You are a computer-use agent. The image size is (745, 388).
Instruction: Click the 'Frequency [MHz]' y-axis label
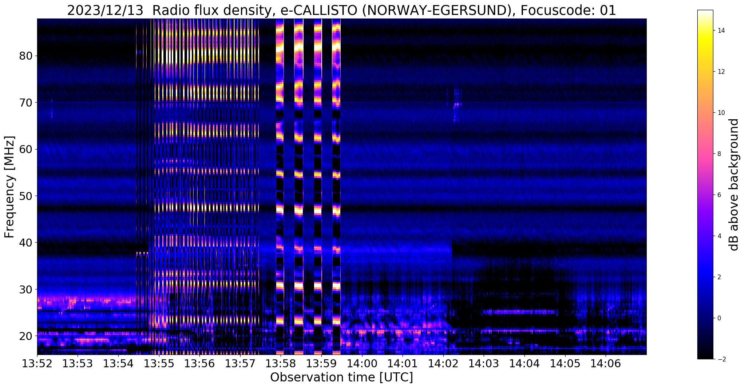click(x=9, y=187)
